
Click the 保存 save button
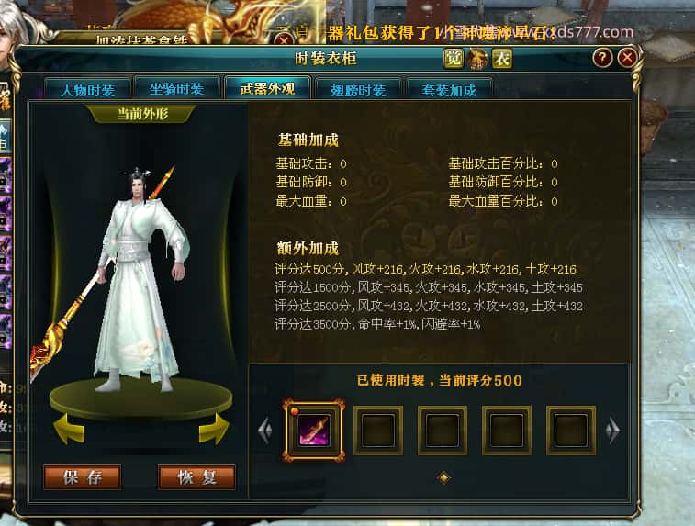tap(83, 477)
